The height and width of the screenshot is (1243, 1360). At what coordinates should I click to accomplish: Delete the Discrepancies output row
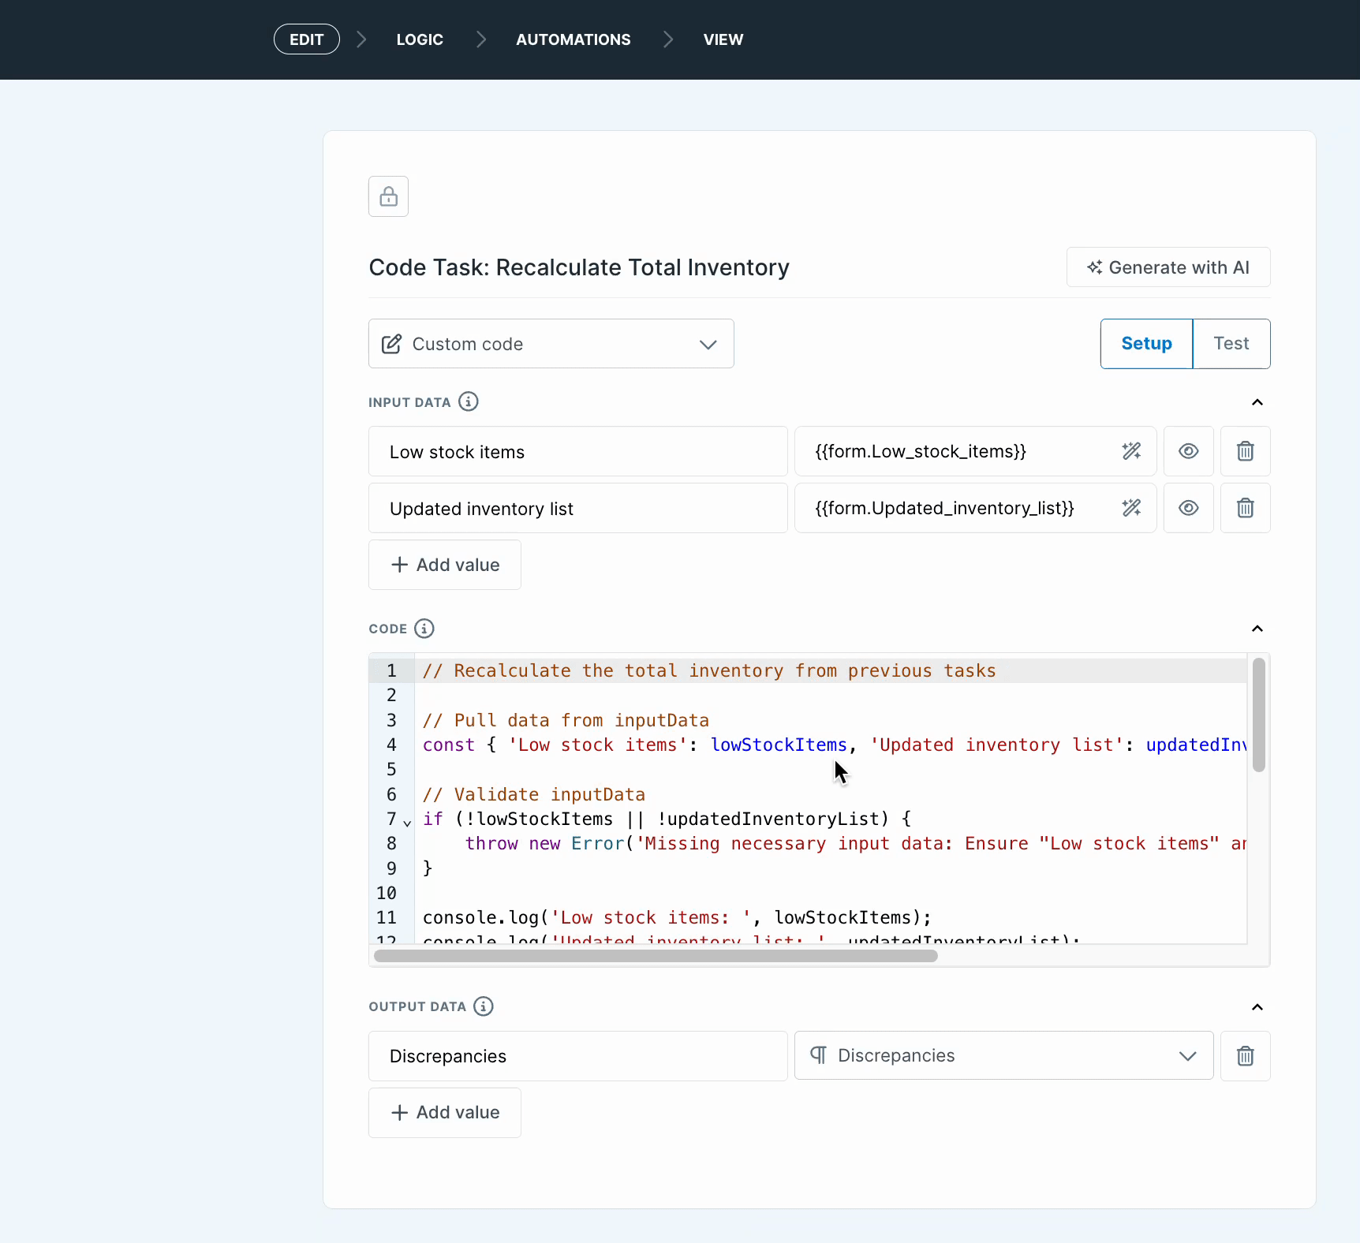pyautogui.click(x=1245, y=1056)
